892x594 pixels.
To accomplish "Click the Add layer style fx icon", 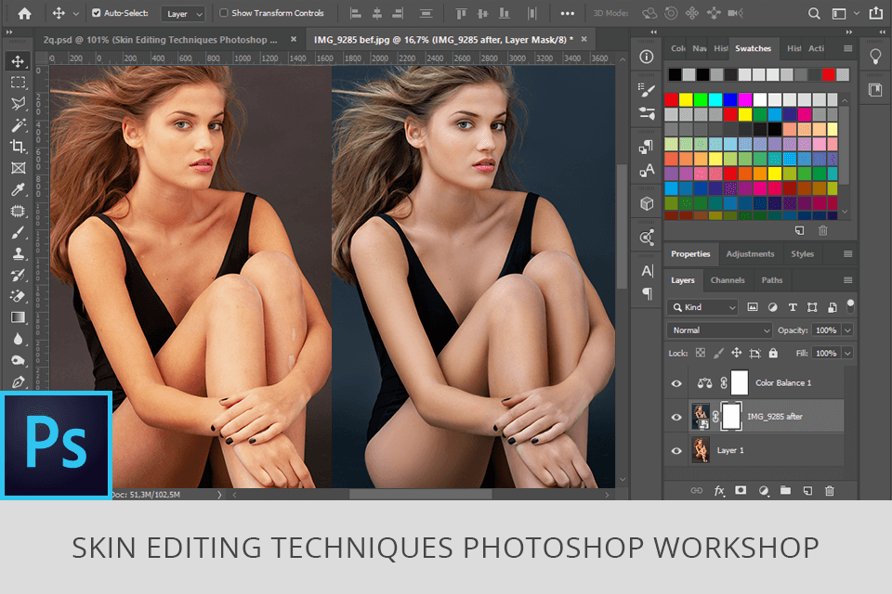I will tap(718, 491).
